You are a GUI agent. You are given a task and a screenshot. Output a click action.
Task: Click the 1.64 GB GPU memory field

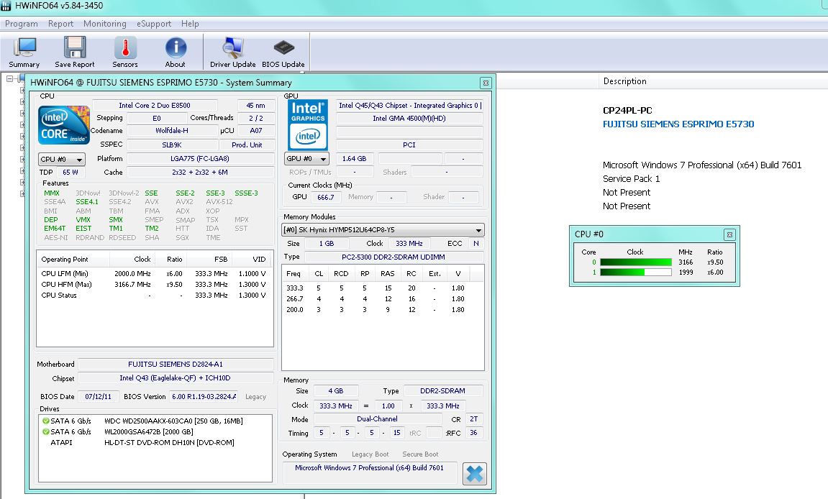click(x=355, y=158)
